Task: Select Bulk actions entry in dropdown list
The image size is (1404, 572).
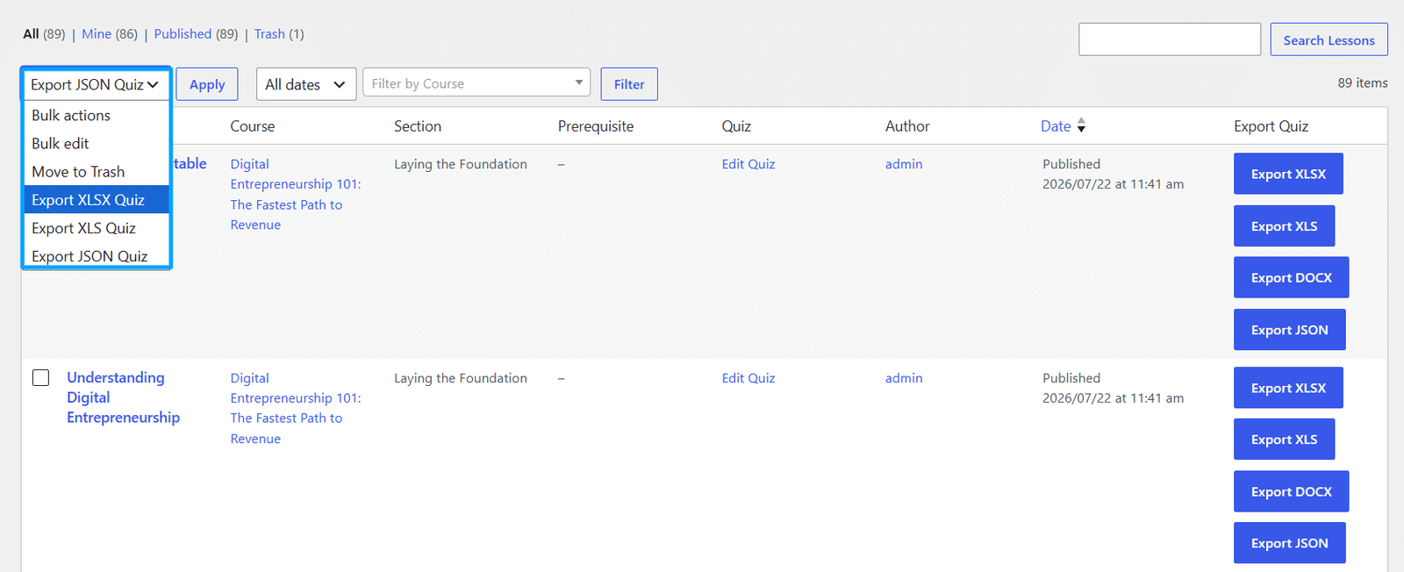Action: [96, 115]
